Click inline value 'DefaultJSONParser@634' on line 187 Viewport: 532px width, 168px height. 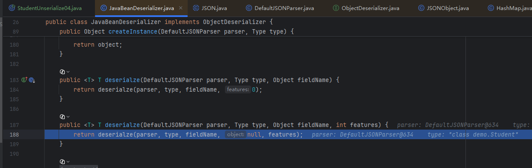coord(462,125)
